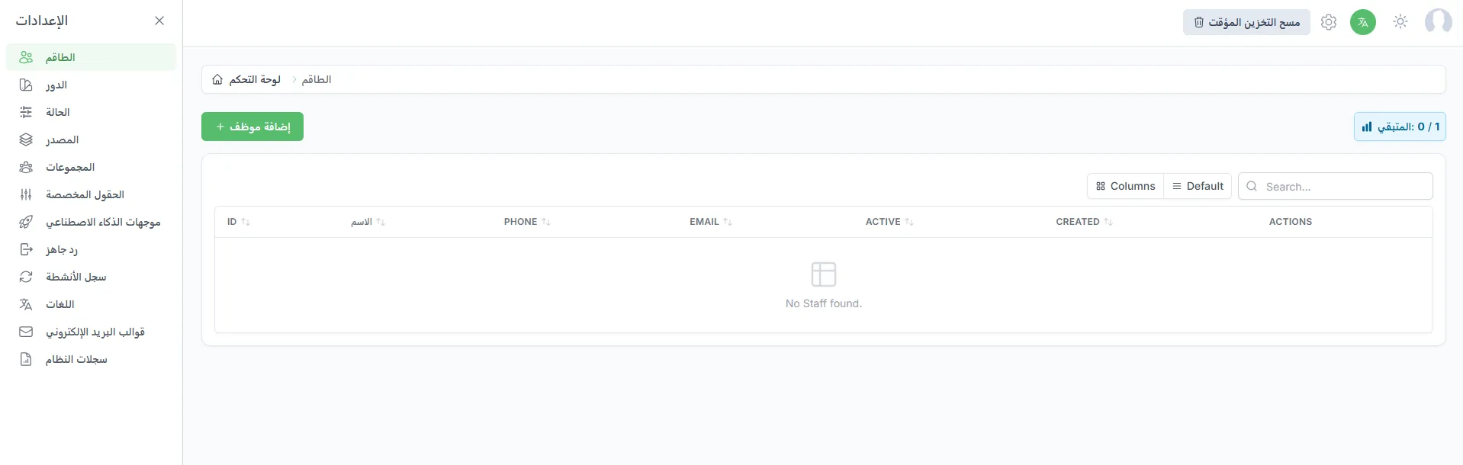Sort table by ID column
This screenshot has height=465, width=1463.
[239, 222]
